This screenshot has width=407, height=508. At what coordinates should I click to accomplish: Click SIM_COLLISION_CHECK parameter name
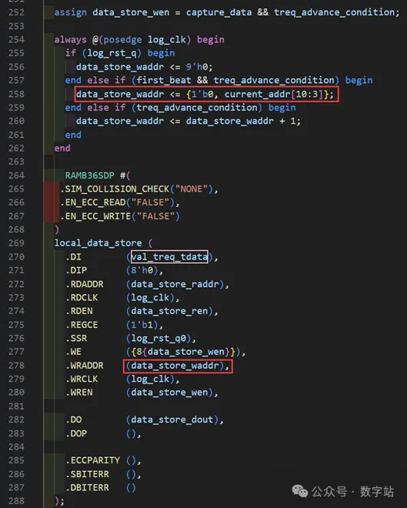pos(117,189)
